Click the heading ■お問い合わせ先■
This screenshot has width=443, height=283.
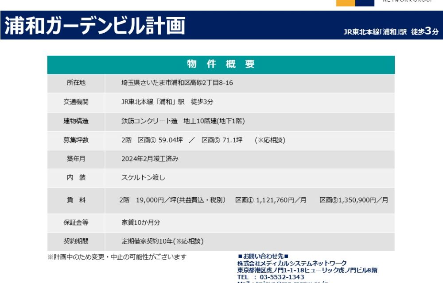click(263, 256)
